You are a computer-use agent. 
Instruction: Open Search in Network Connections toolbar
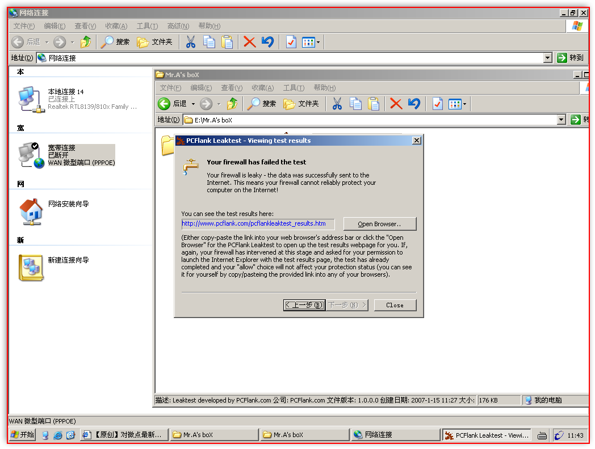(x=115, y=42)
